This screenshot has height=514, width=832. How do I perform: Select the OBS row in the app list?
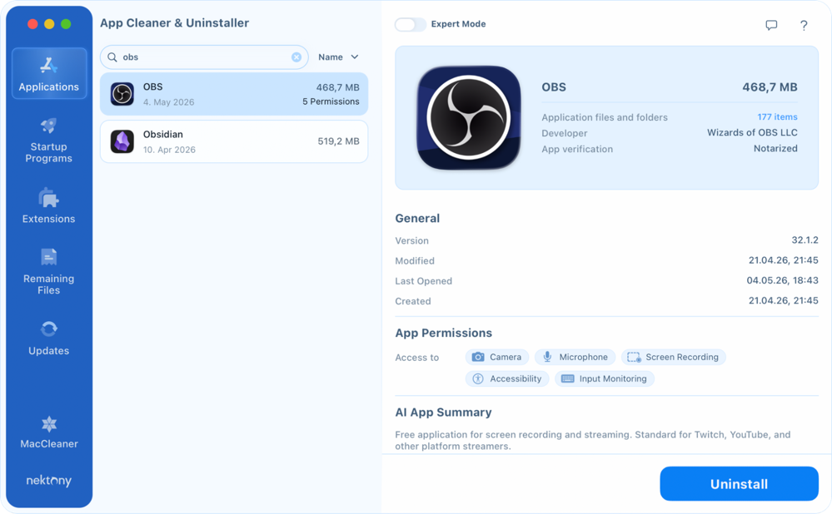point(234,94)
